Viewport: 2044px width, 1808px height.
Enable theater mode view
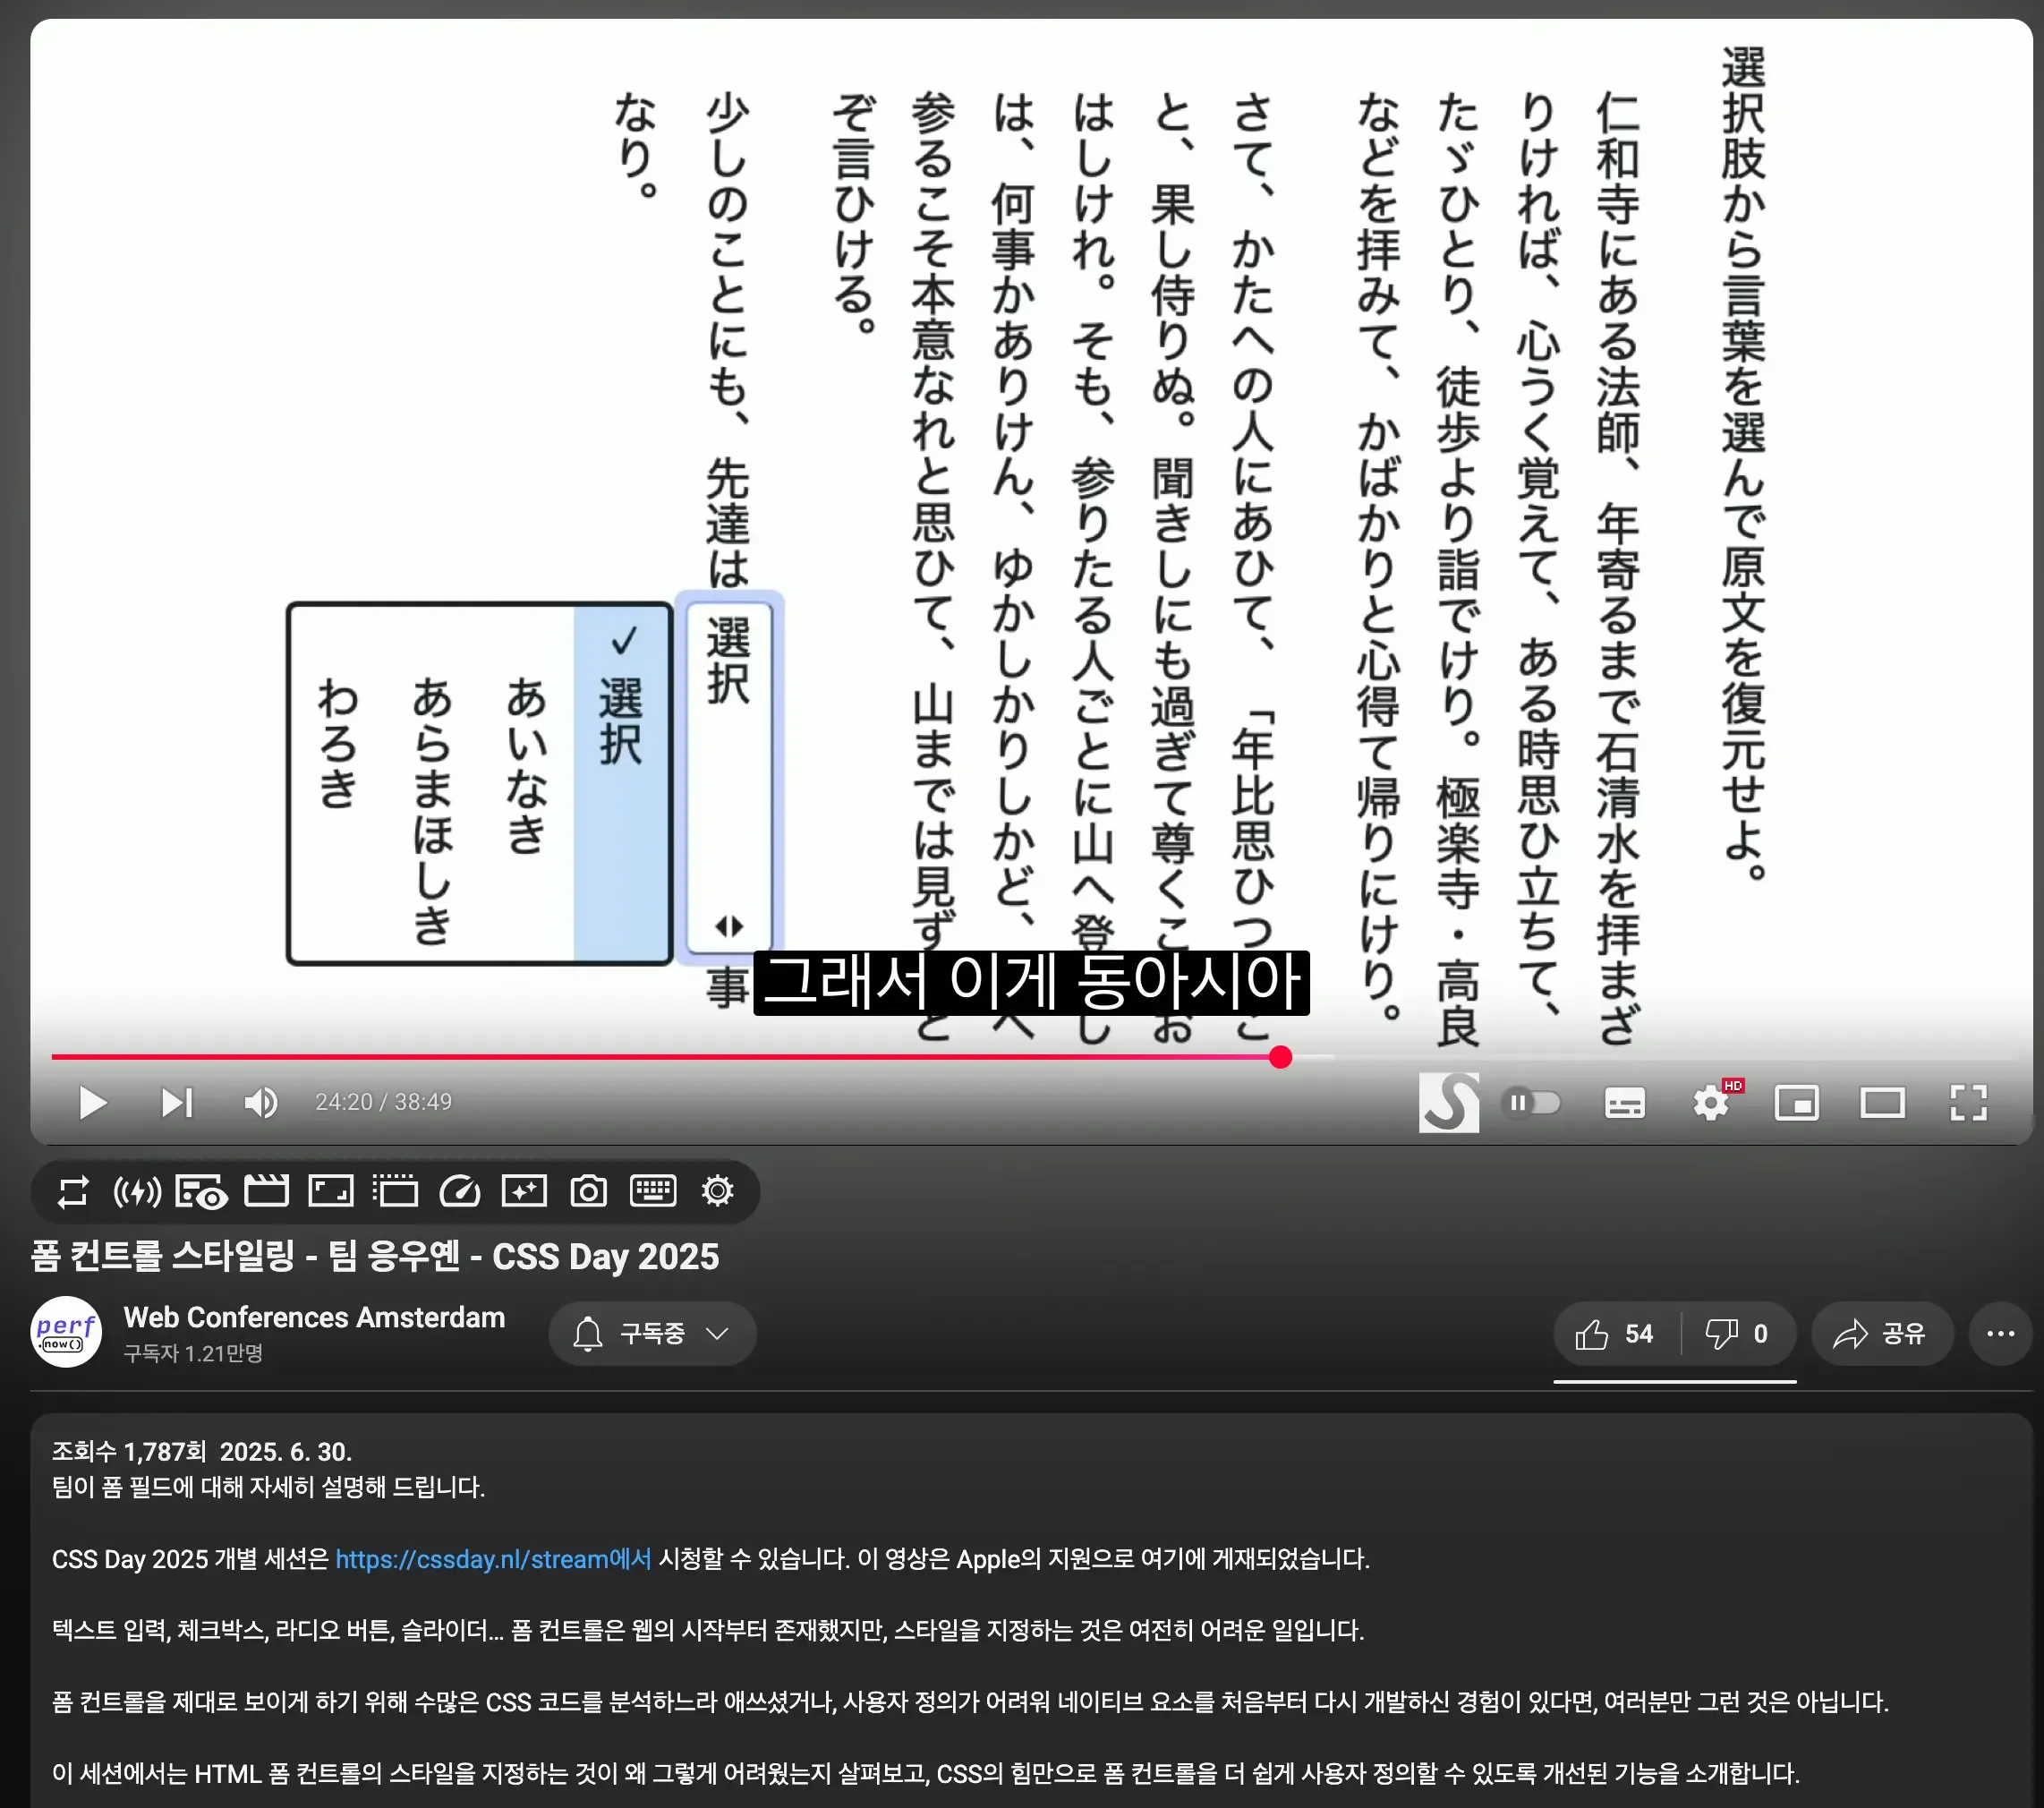[1882, 1103]
